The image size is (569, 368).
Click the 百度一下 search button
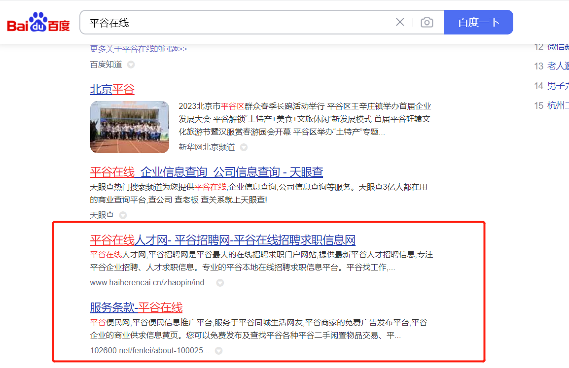pyautogui.click(x=478, y=22)
